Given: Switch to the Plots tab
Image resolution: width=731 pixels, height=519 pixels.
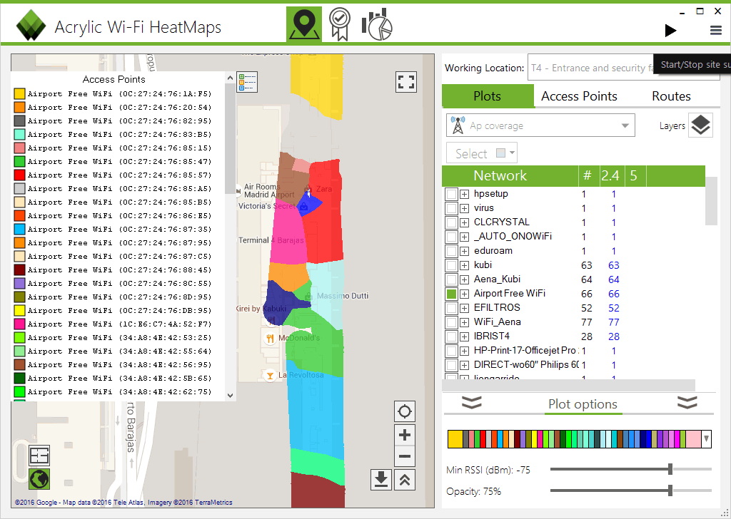Looking at the screenshot, I should tap(488, 96).
